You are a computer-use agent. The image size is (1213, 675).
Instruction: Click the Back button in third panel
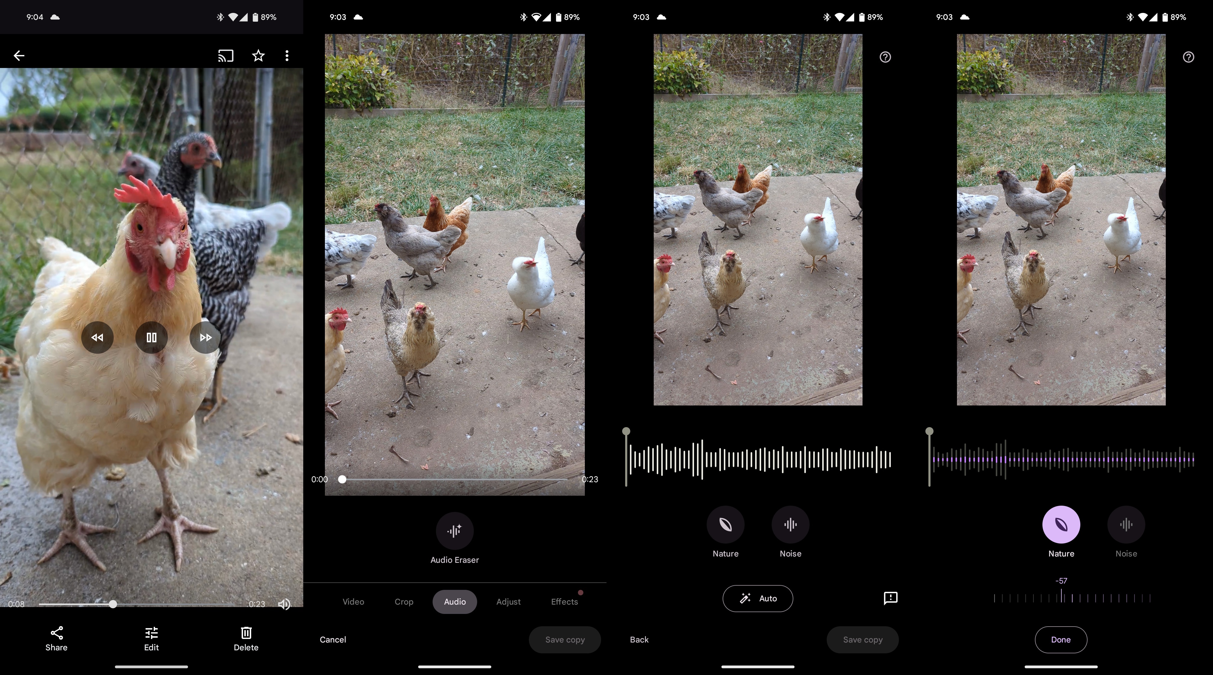(x=639, y=639)
